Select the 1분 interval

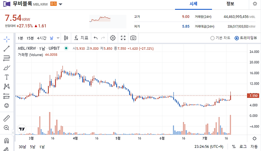(x=20, y=38)
